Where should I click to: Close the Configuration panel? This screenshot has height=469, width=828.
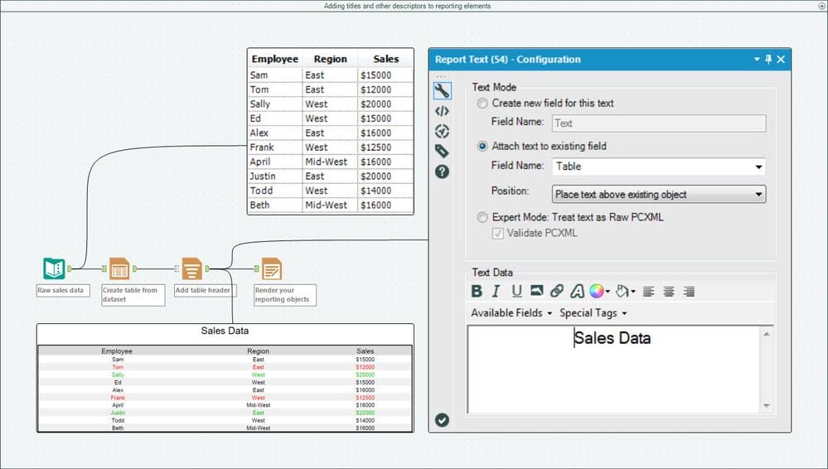pos(781,59)
